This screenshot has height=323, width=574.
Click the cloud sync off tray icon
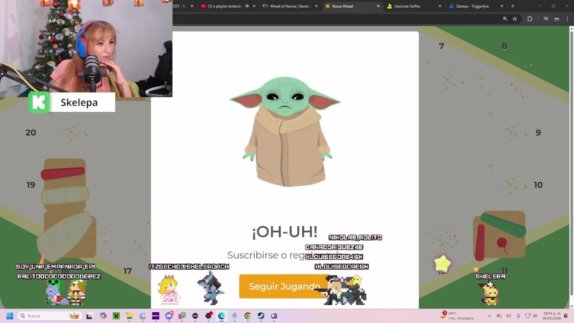(x=499, y=316)
